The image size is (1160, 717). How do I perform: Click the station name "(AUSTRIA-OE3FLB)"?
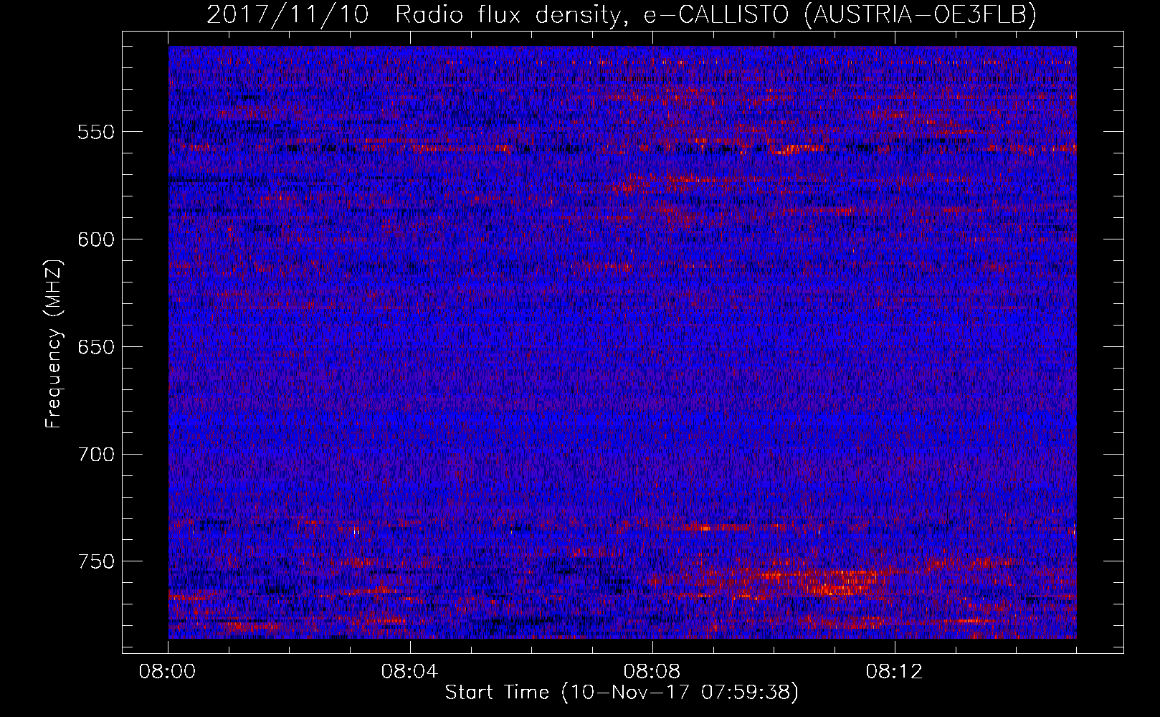(921, 14)
